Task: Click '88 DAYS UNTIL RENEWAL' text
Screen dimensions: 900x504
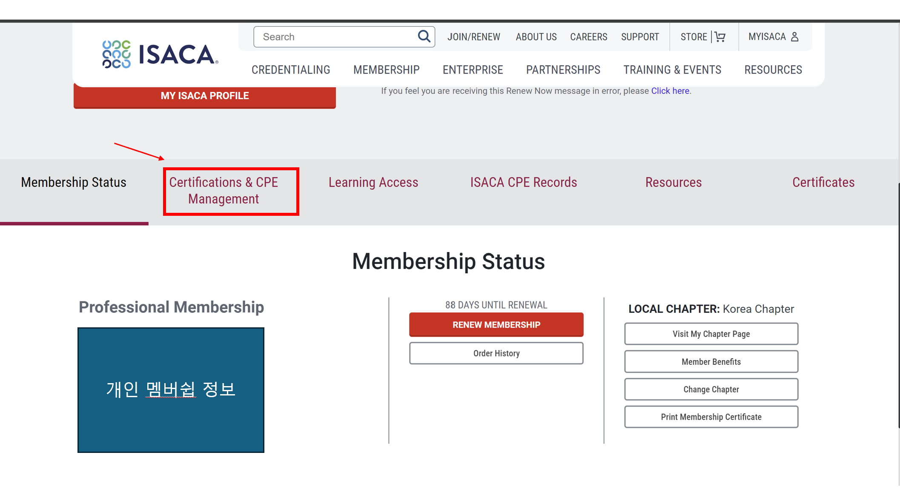Action: [496, 305]
